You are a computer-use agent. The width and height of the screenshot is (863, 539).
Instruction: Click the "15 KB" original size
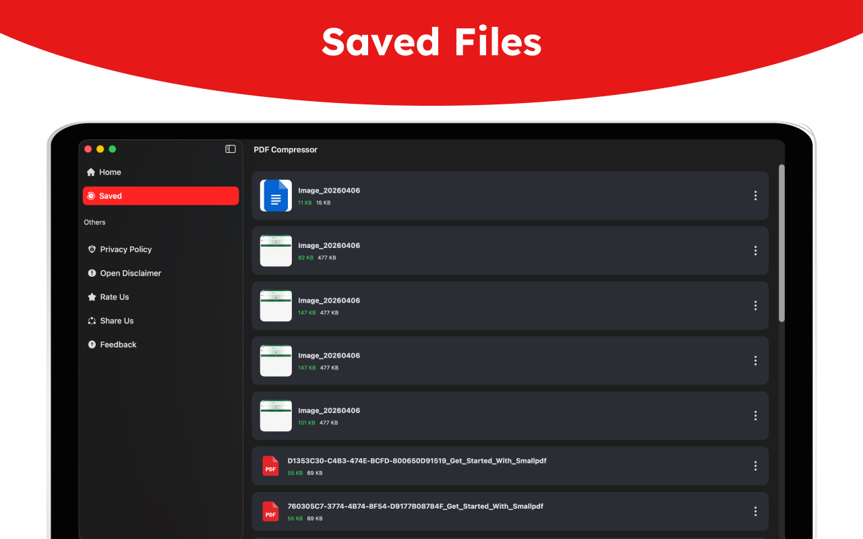click(324, 203)
